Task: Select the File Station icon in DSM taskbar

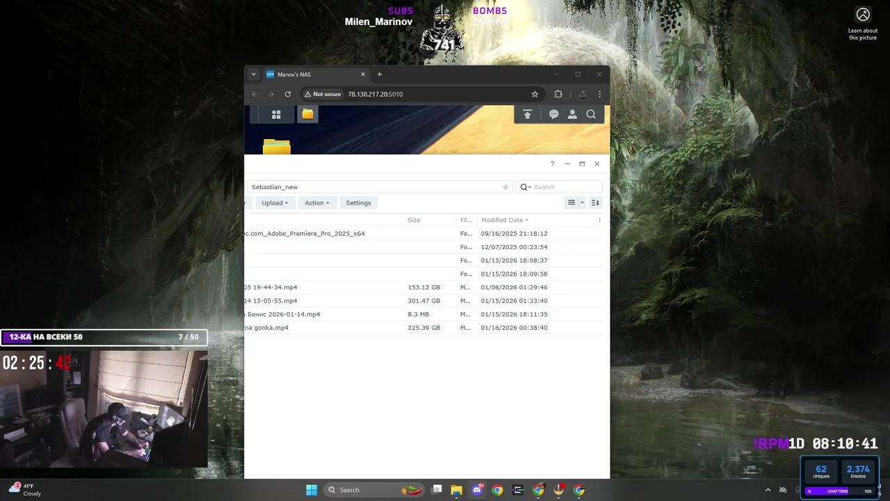Action: click(307, 114)
